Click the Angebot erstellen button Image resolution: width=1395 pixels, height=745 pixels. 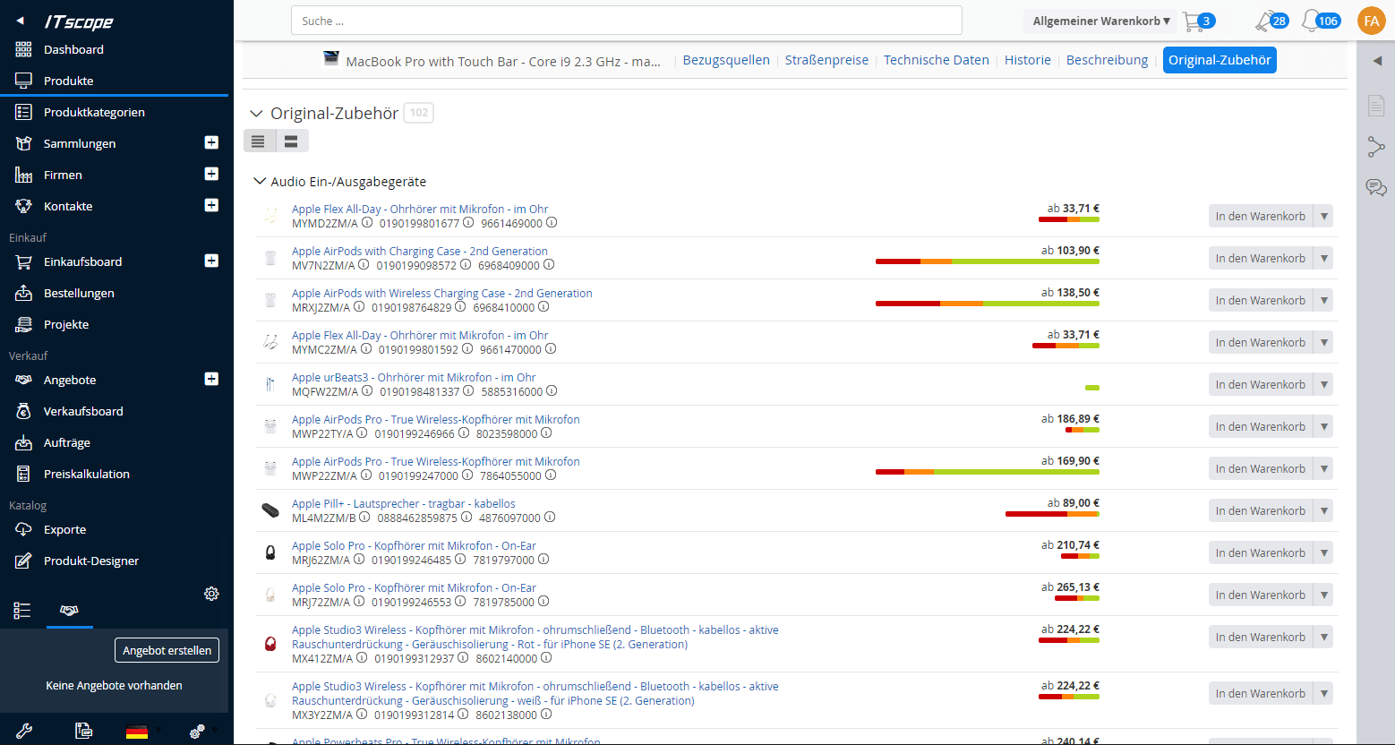[167, 650]
